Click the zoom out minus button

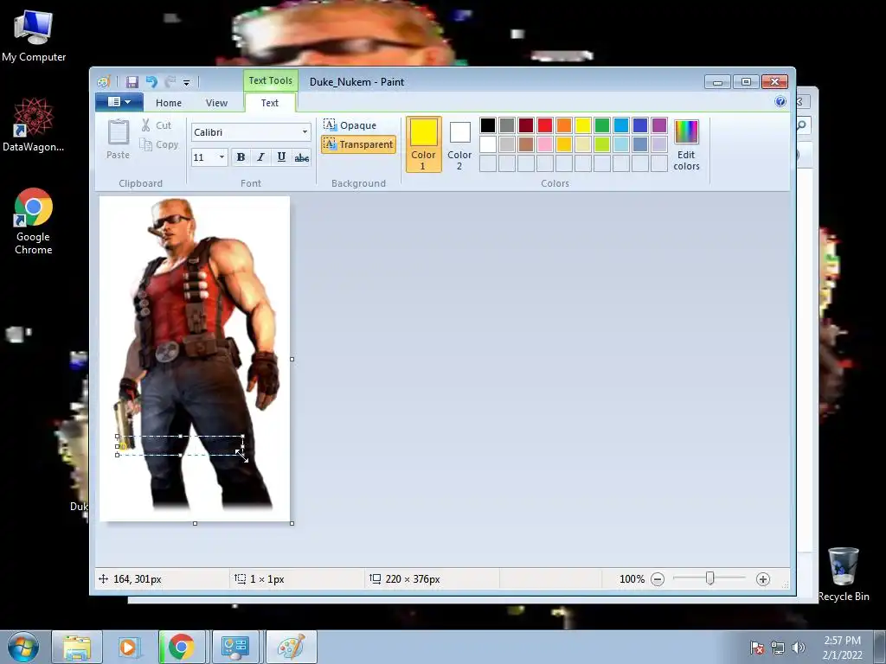click(658, 579)
